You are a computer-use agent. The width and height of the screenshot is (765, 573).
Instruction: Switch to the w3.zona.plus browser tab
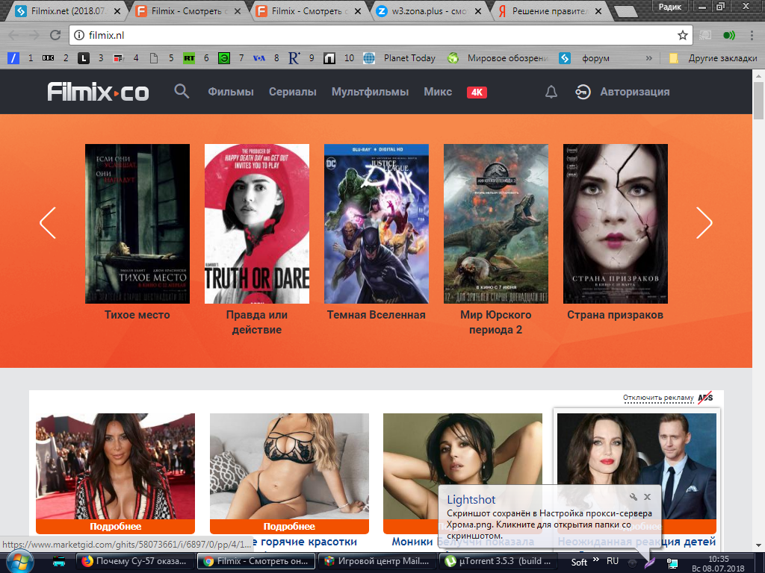click(429, 12)
